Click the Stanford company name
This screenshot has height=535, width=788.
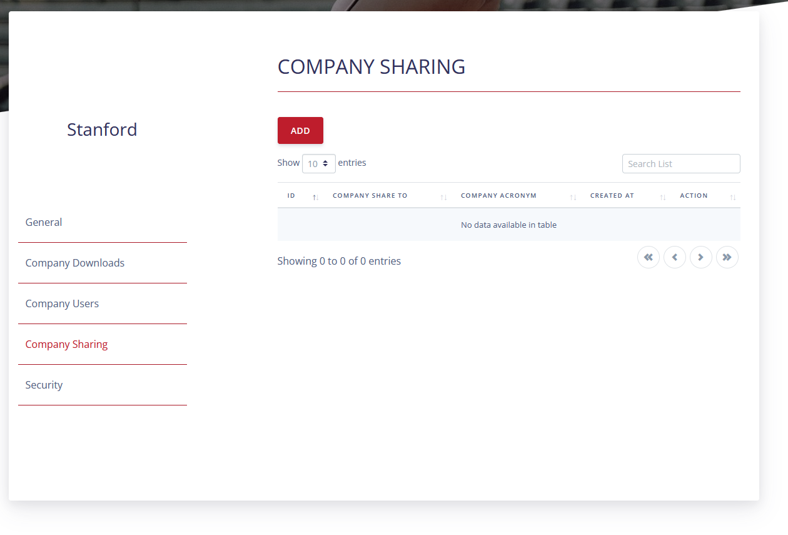click(x=102, y=130)
